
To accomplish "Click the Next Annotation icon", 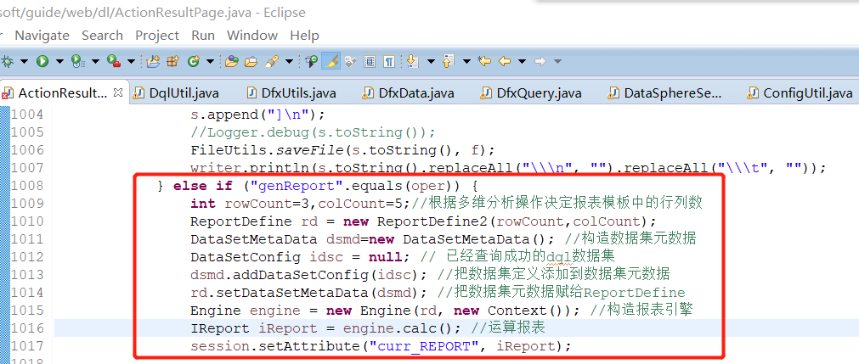I will (x=412, y=61).
